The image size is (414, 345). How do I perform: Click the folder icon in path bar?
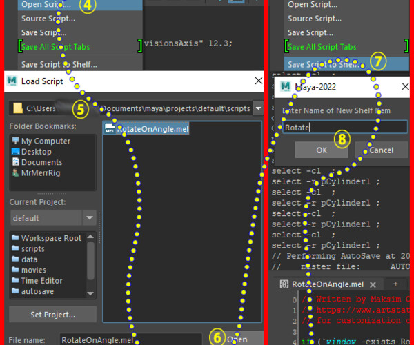click(x=18, y=108)
